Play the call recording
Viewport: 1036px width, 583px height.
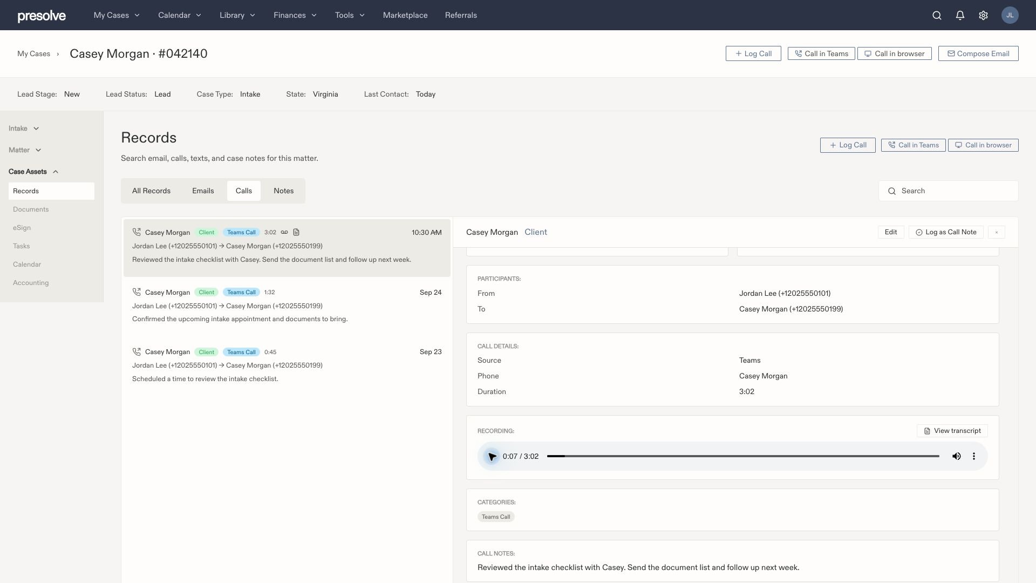[492, 456]
